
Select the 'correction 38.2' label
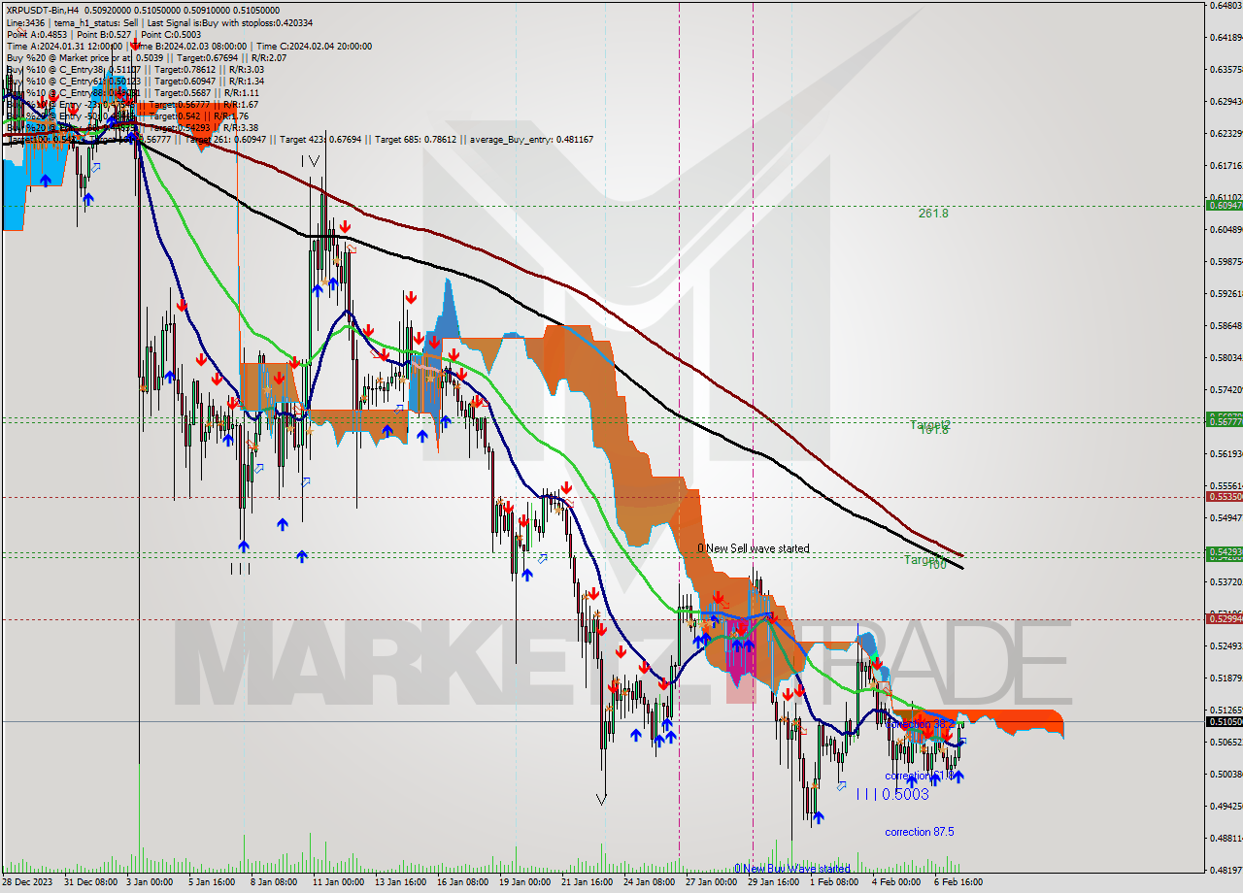[919, 724]
